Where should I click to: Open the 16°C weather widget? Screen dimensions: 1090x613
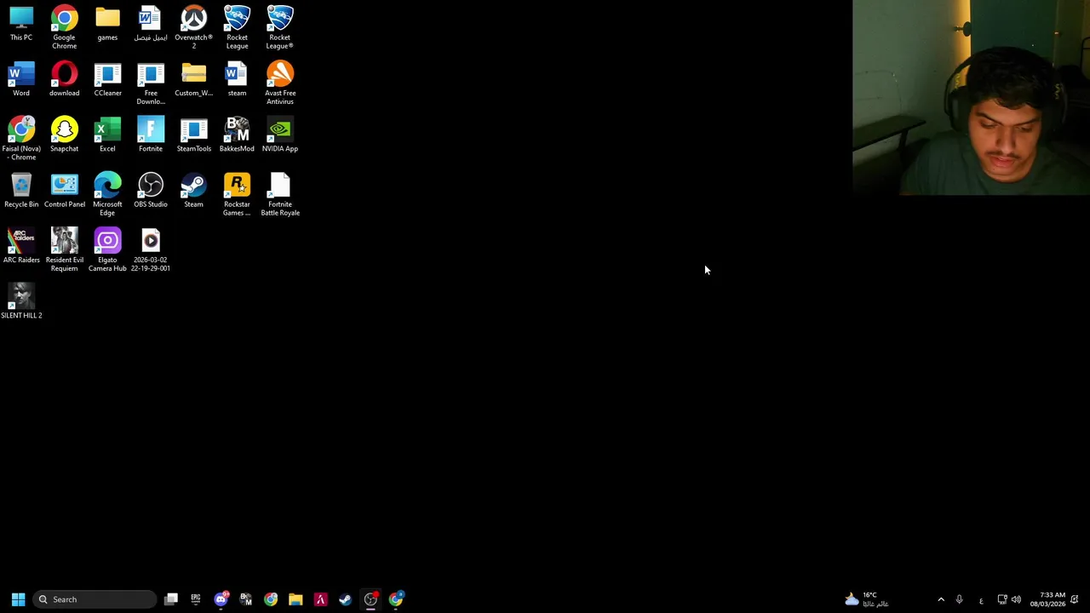867,599
